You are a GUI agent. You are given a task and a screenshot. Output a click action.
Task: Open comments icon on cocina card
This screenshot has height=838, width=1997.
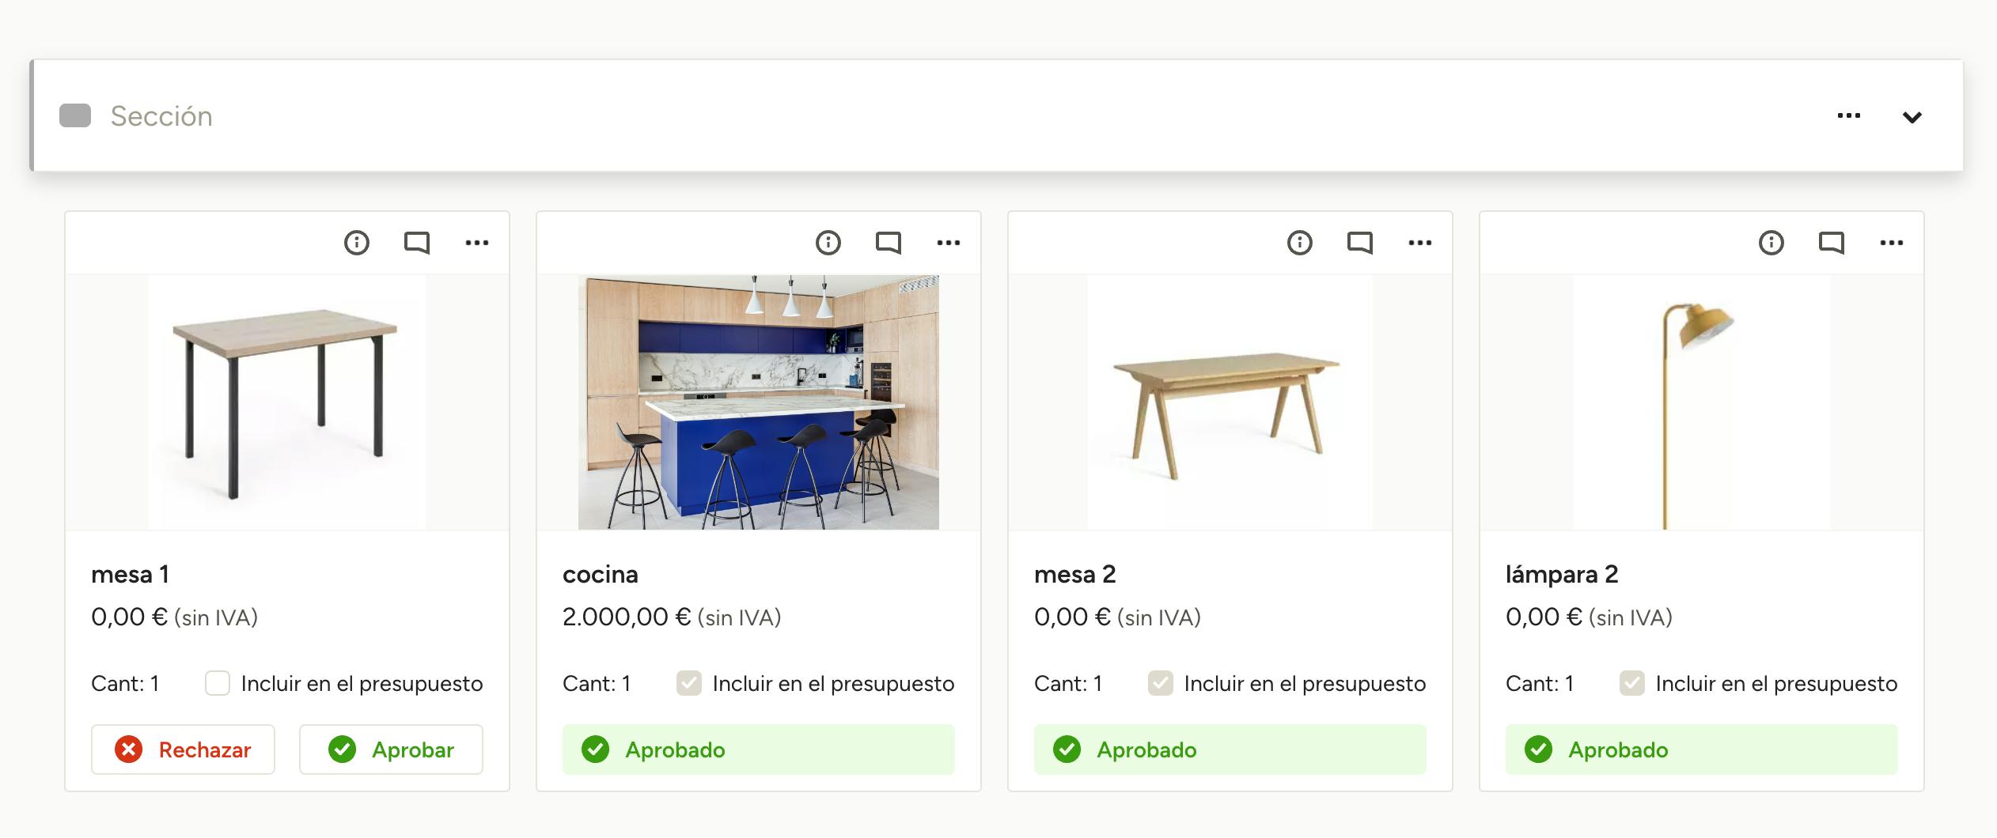tap(889, 243)
